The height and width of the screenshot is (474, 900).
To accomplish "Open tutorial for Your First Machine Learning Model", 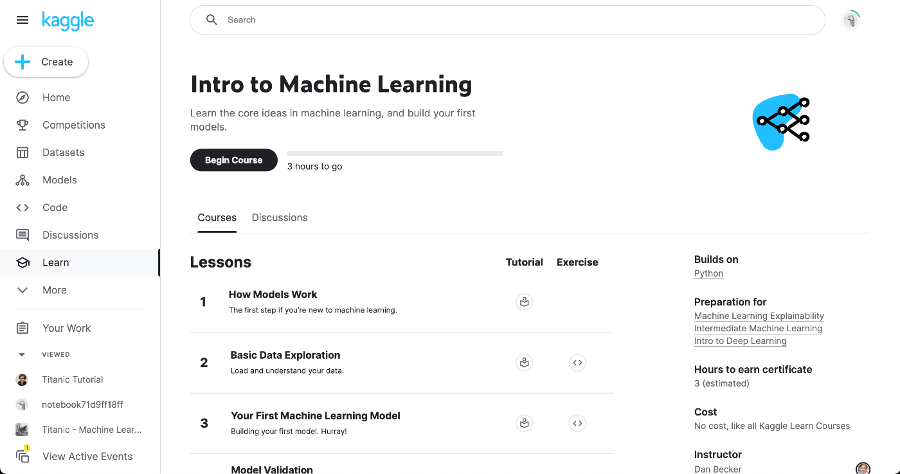I will (525, 423).
